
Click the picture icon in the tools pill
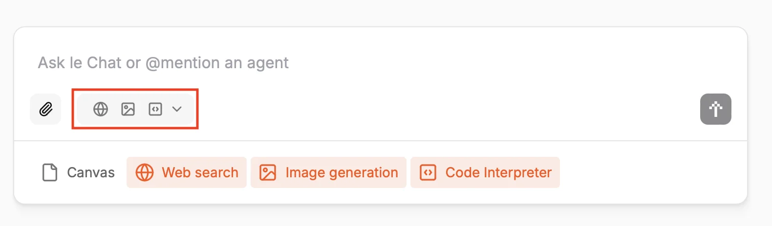click(x=128, y=109)
